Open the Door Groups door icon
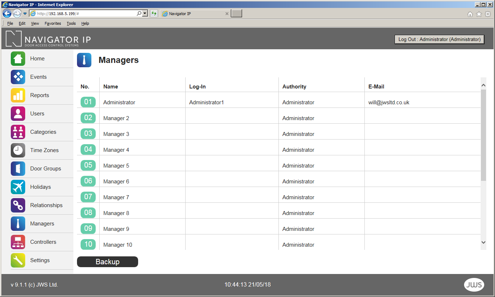Screen dimensions: 495x297 [18, 169]
